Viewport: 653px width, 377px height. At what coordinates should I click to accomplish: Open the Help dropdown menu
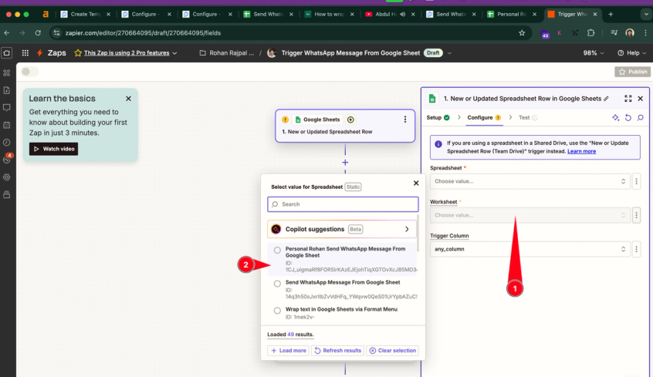[x=631, y=53]
